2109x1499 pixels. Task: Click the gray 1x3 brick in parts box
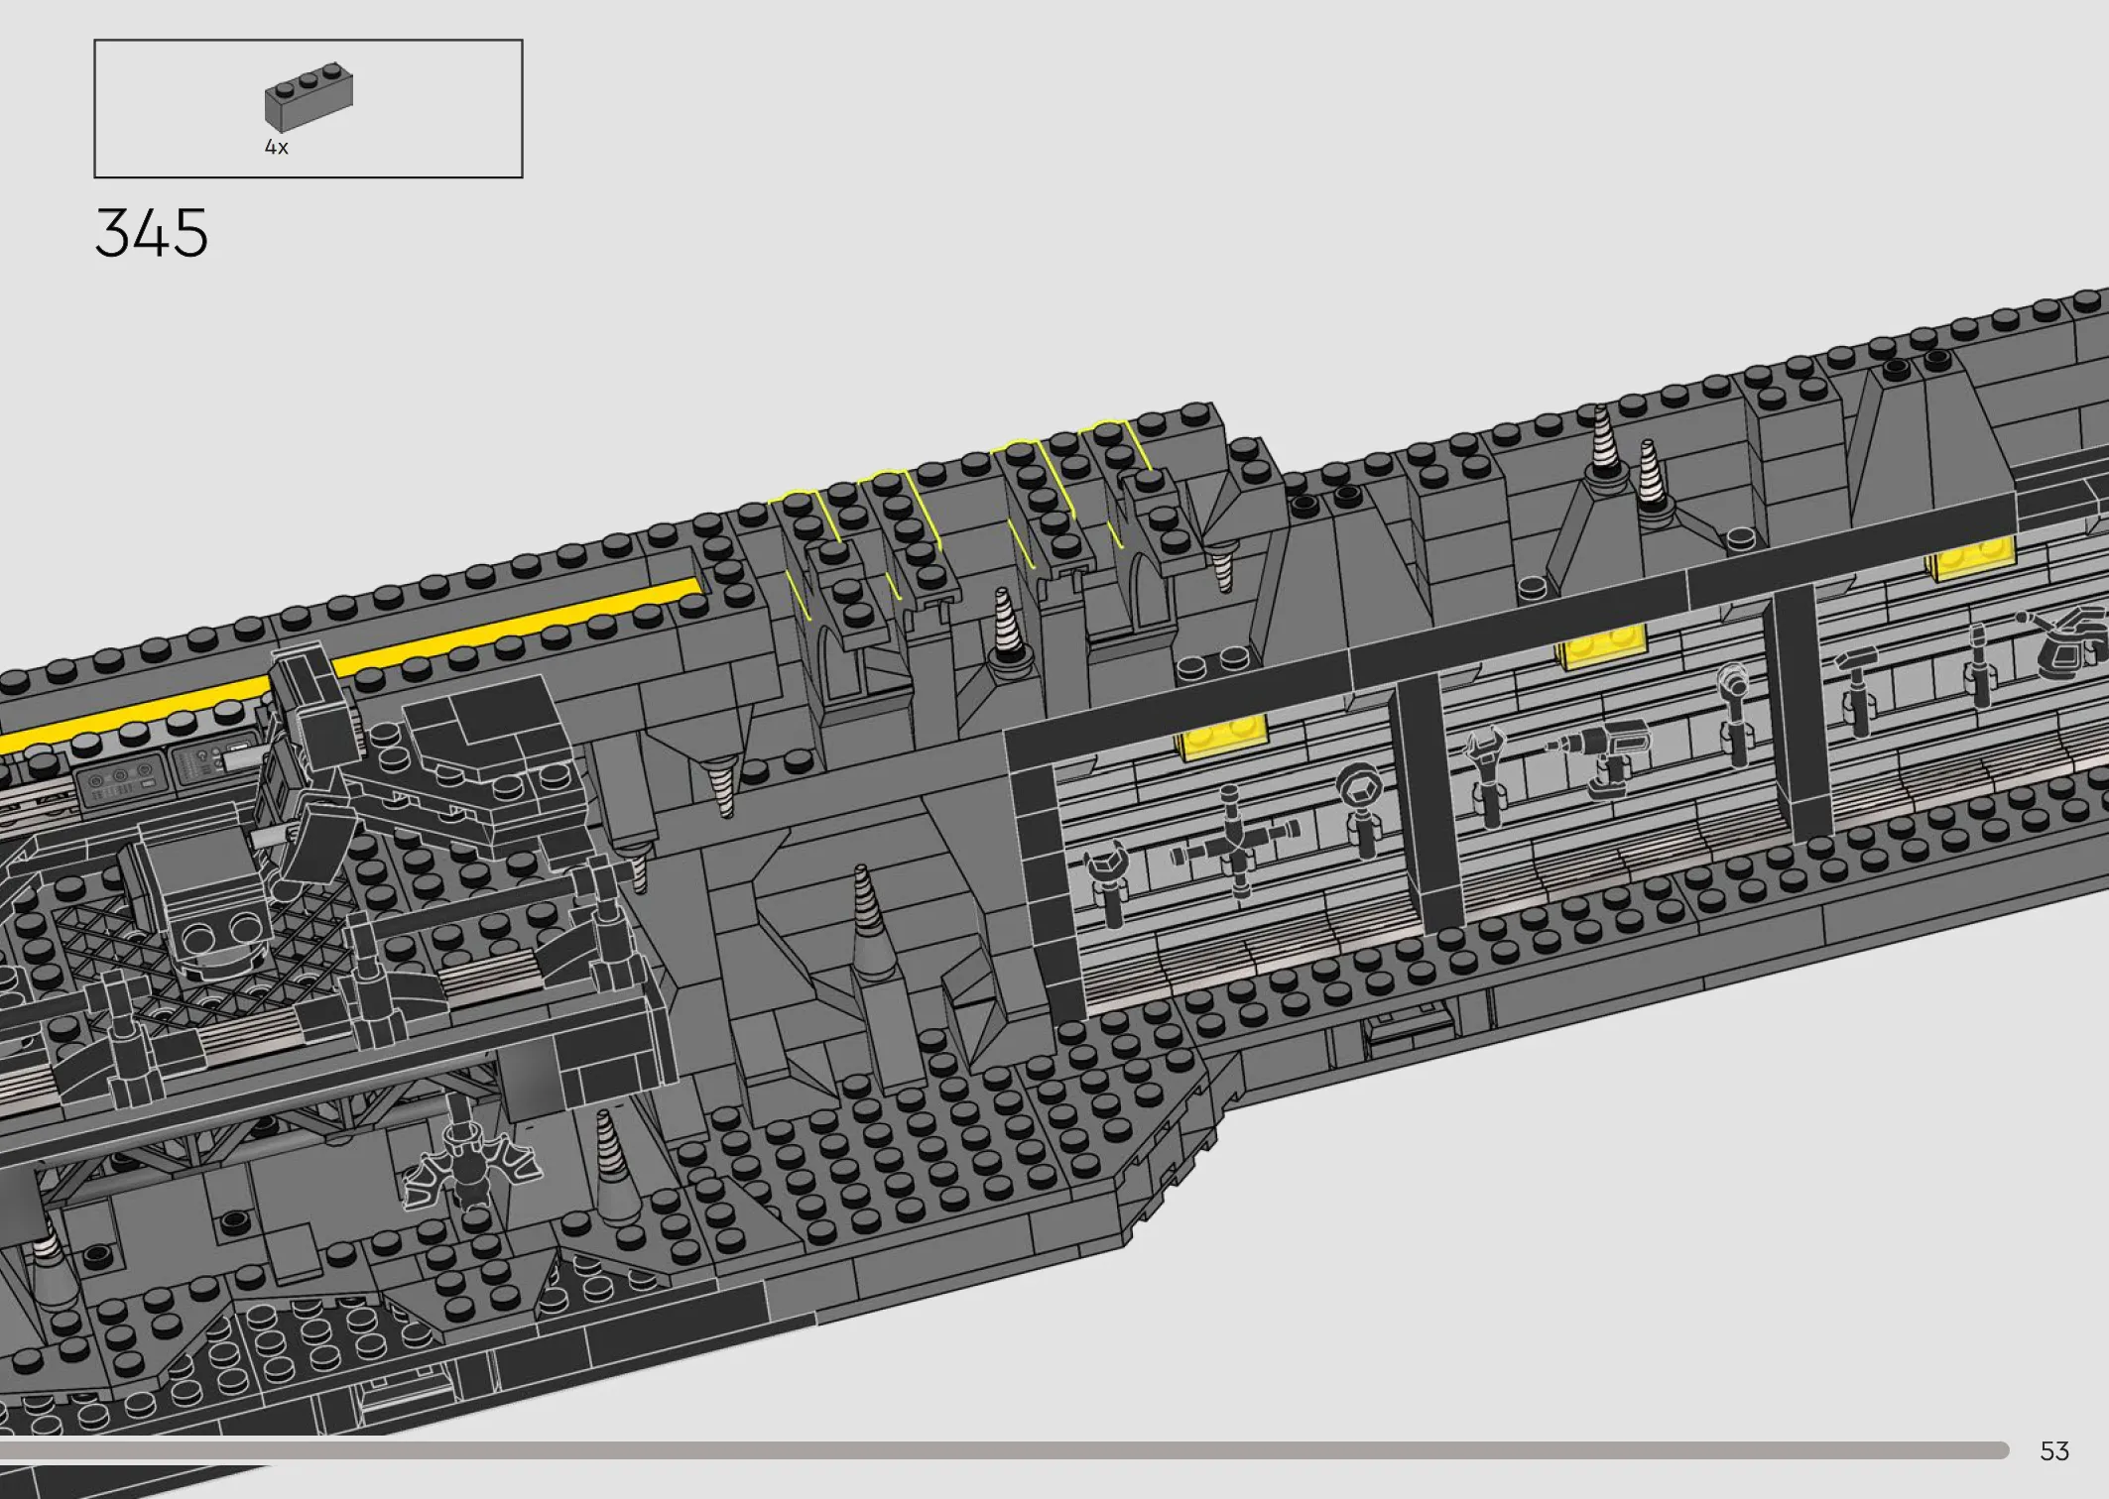coord(309,97)
